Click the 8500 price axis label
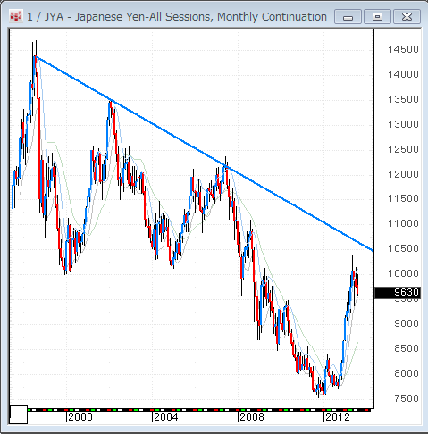The height and width of the screenshot is (434, 428). pyautogui.click(x=407, y=348)
